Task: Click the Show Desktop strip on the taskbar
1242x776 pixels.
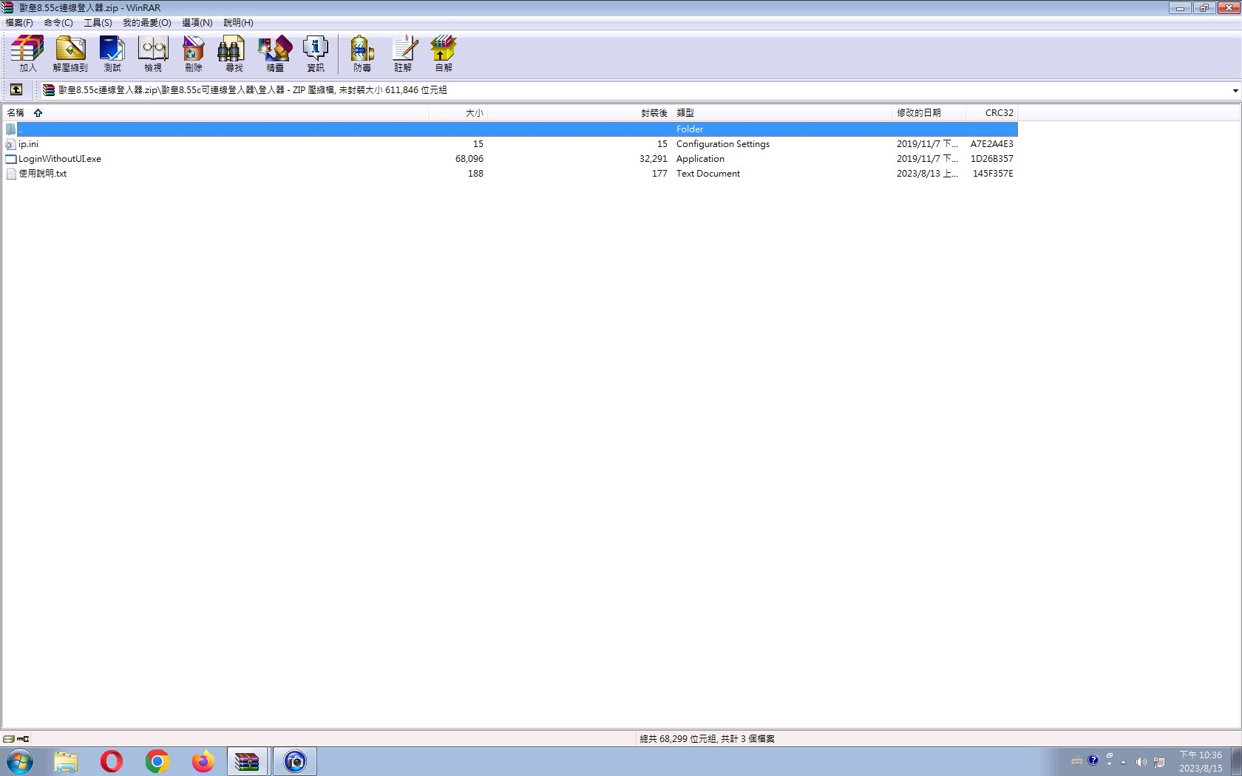Action: pos(1236,761)
